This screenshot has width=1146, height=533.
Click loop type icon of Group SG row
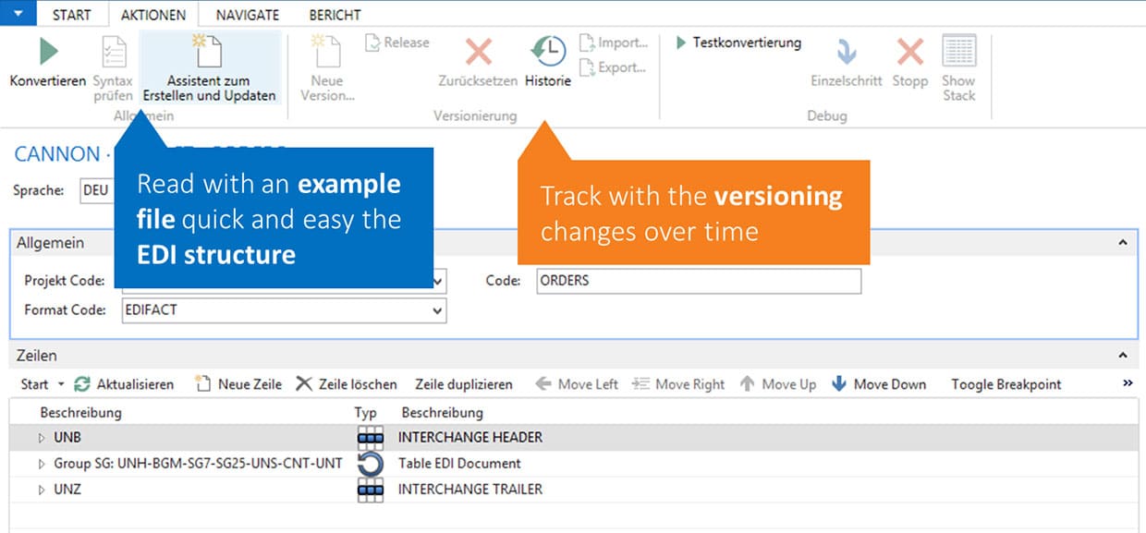coord(371,464)
